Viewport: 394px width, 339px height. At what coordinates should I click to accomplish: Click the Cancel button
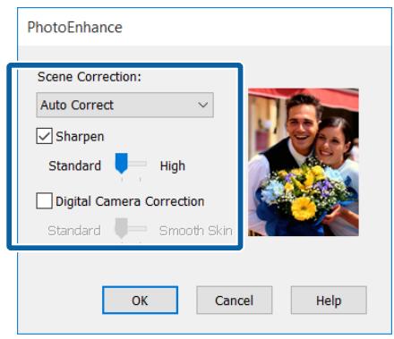pos(235,301)
